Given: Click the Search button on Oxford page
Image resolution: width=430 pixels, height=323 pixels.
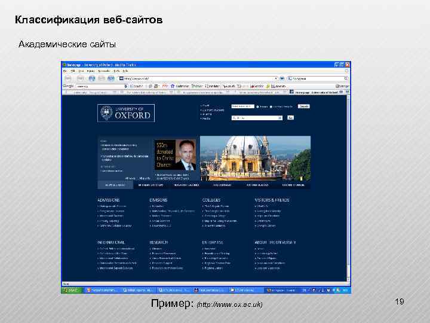Looking at the screenshot, I should coord(304,106).
